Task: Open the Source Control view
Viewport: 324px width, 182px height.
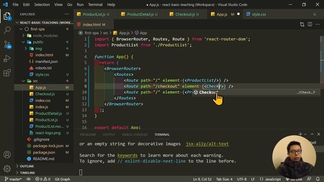Action: coord(7,44)
